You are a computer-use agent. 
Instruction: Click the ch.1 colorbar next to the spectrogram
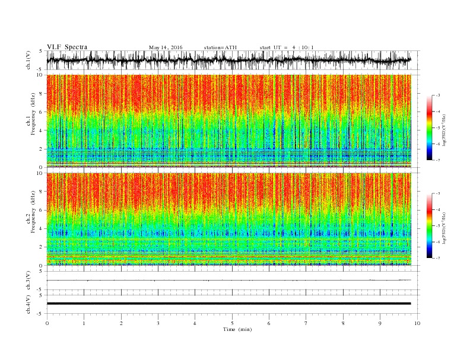(x=429, y=128)
